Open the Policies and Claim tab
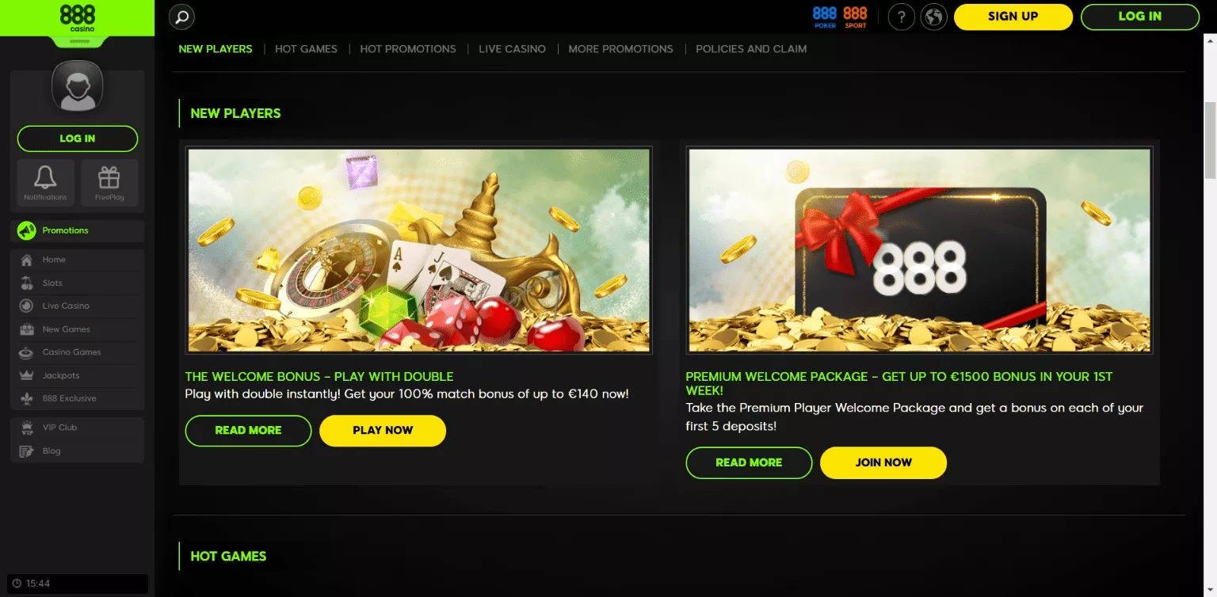The image size is (1217, 597). click(x=751, y=49)
